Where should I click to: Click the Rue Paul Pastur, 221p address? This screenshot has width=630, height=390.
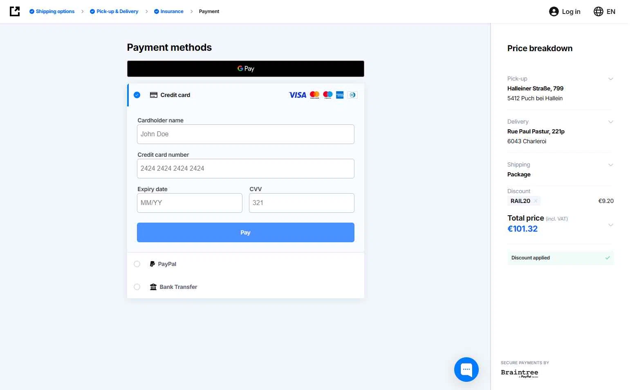[536, 131]
